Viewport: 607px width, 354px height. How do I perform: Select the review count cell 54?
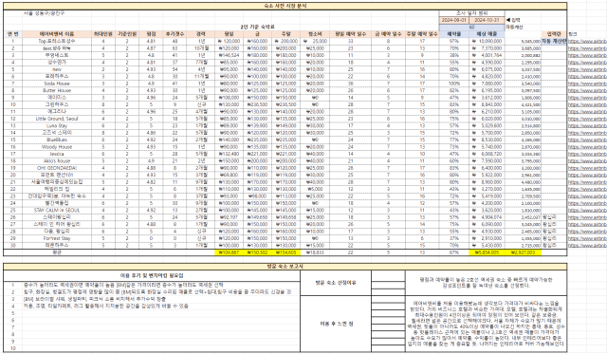175,69
